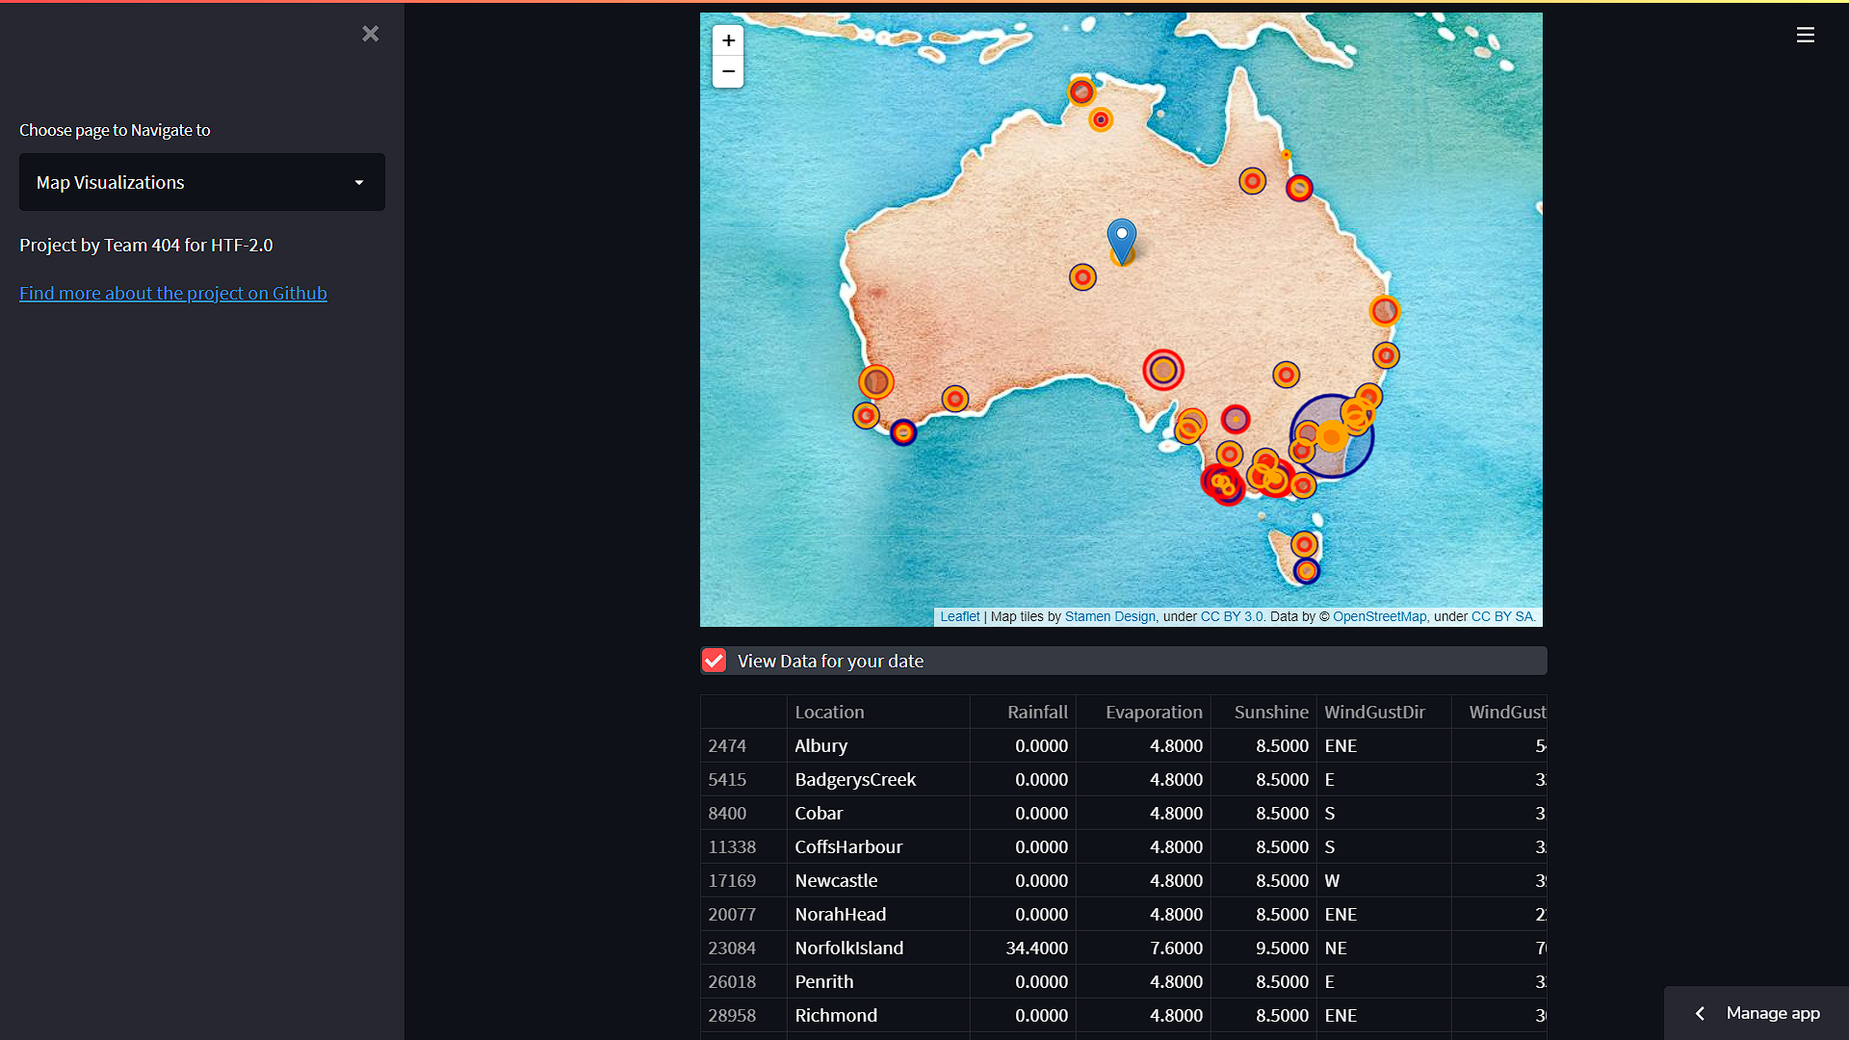Open the Leaflet attribution link

pyautogui.click(x=959, y=616)
